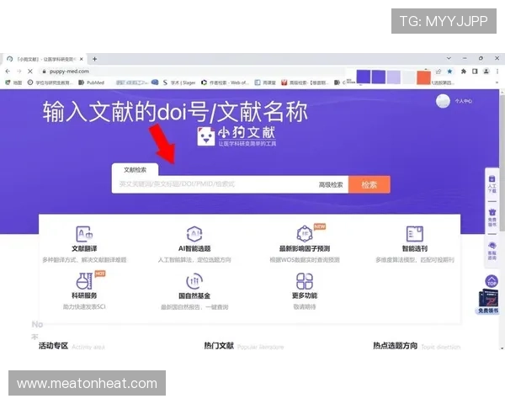Open a new browser tab with plus
Image resolution: width=505 pixels, height=404 pixels.
tap(94, 59)
